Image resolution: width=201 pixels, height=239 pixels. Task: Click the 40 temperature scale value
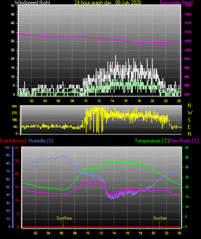187,148
